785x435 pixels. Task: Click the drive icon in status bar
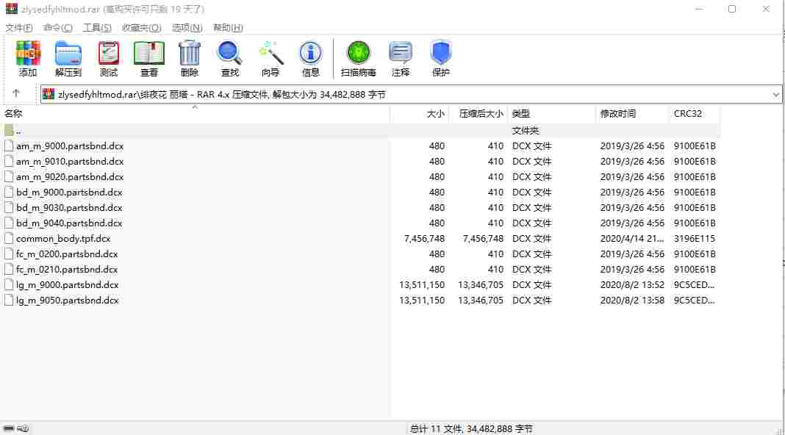(9, 428)
